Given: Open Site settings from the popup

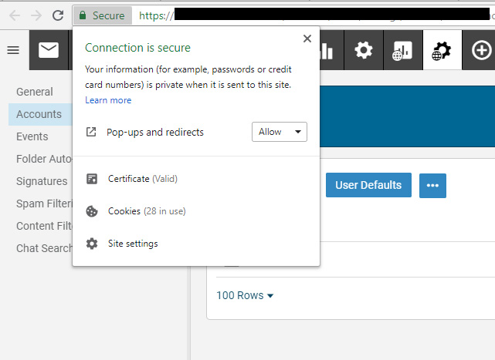Looking at the screenshot, I should click(x=133, y=244).
